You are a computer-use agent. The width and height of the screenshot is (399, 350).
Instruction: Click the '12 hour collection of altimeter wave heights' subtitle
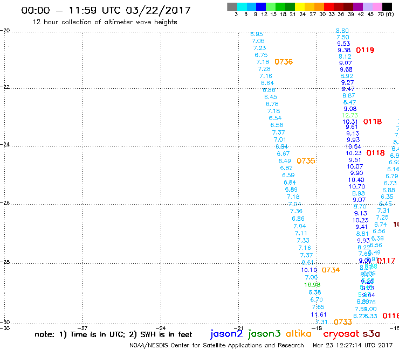(x=105, y=22)
